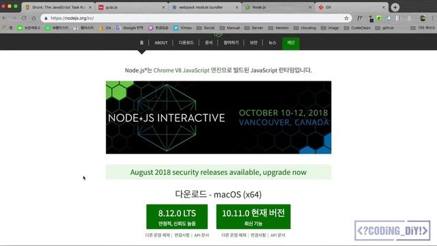437x246 pixels.
Task: Open the 문서 navigation item
Action: coord(209,42)
